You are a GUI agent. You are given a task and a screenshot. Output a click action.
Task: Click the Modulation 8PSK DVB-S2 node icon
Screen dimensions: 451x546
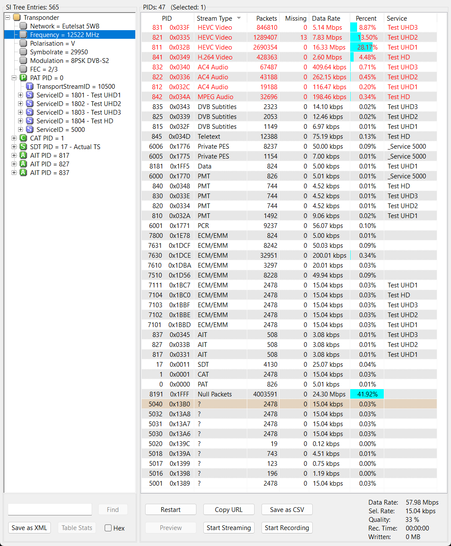23,61
